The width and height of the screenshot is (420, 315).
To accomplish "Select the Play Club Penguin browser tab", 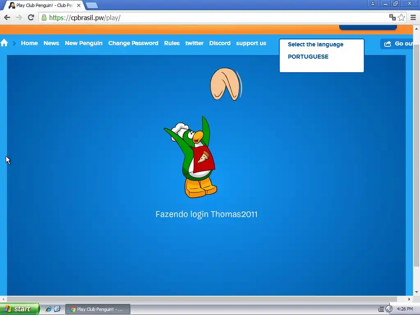I will pyautogui.click(x=44, y=5).
